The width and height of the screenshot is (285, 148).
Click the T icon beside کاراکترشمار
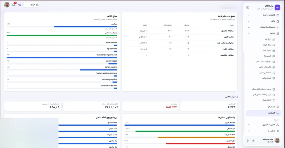(x=274, y=100)
